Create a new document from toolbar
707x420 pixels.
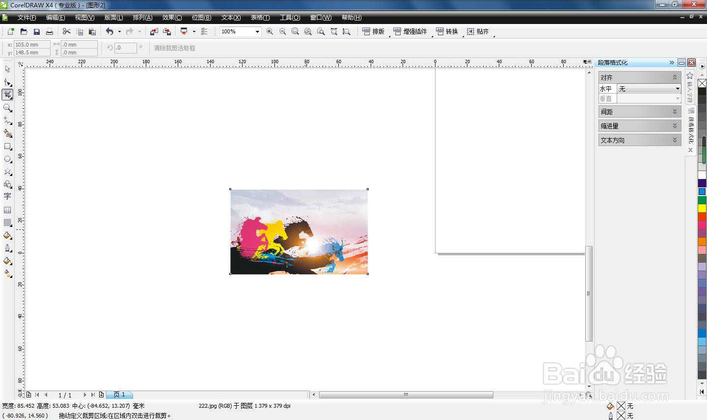coord(11,31)
